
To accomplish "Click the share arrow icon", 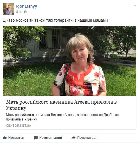I will tap(74, 138).
